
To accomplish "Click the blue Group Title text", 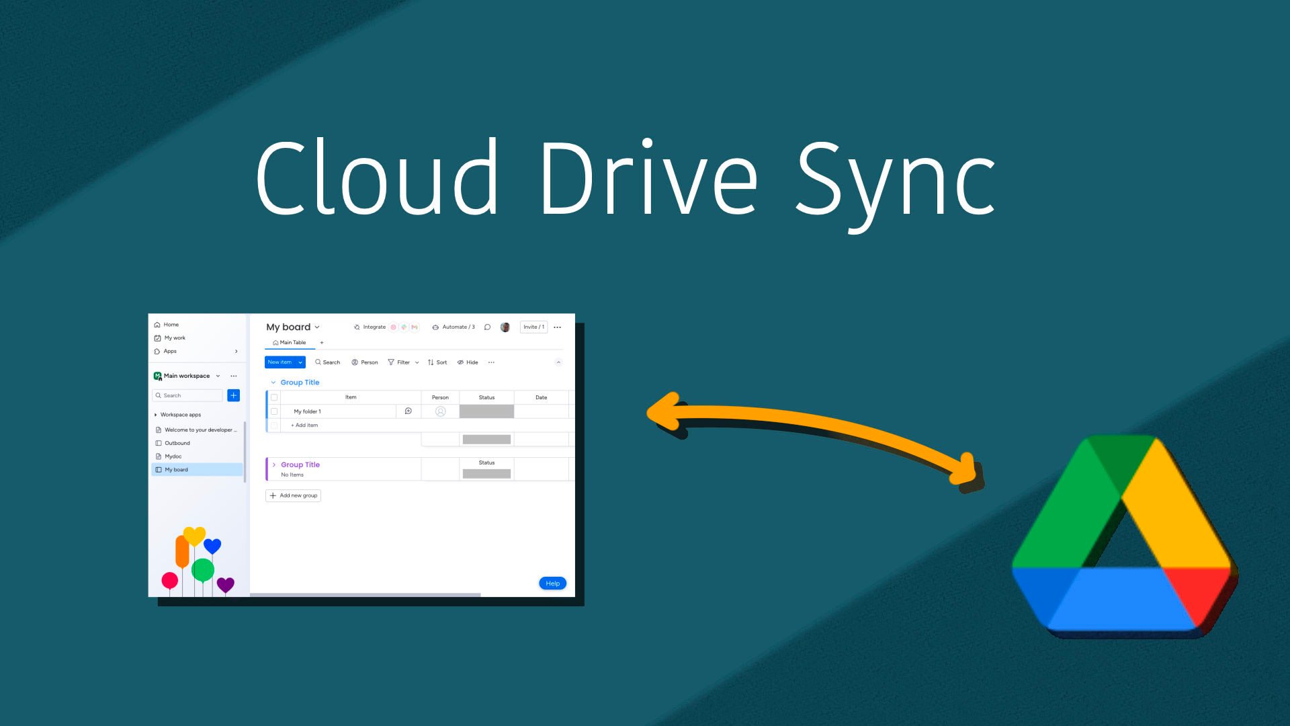I will (x=300, y=382).
